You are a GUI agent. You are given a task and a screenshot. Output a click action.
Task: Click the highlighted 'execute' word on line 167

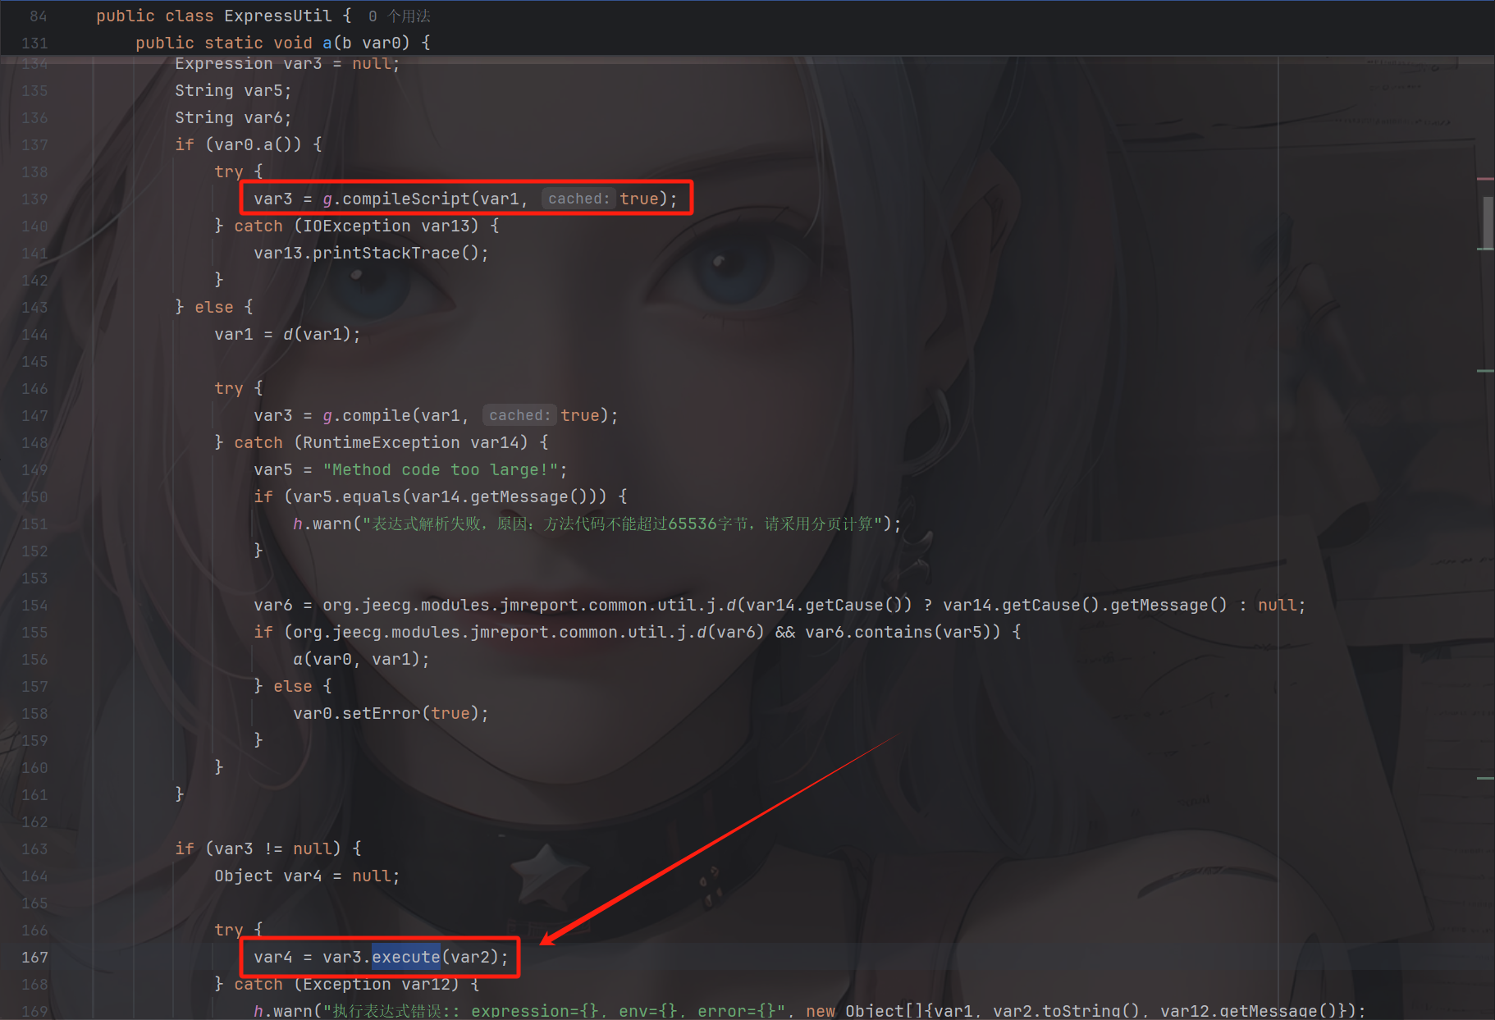(x=406, y=957)
